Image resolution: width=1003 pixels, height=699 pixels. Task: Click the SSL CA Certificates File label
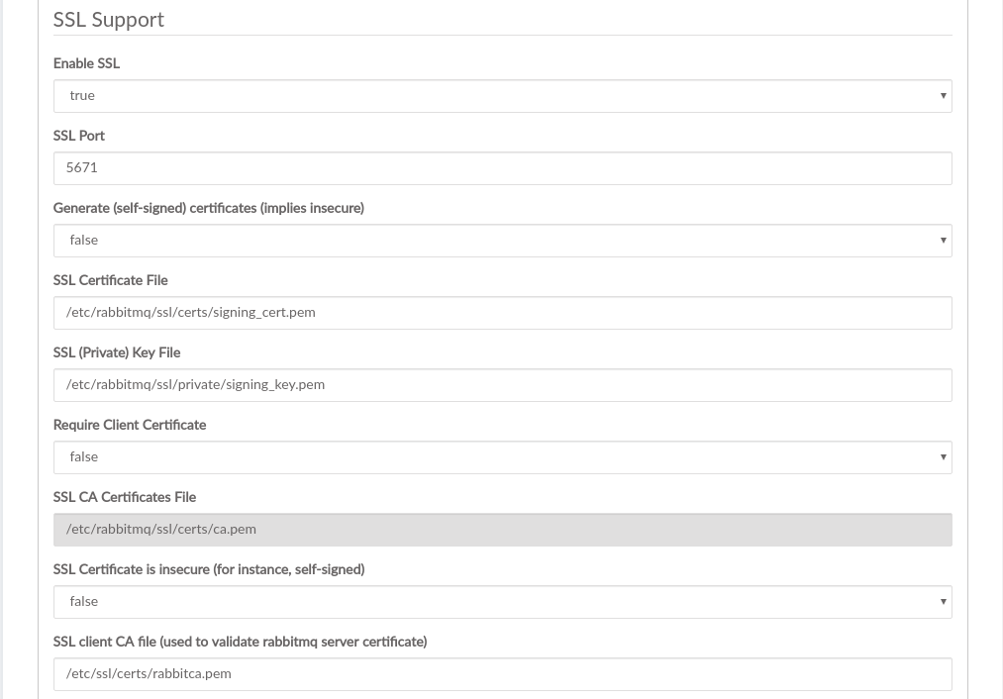pos(125,497)
